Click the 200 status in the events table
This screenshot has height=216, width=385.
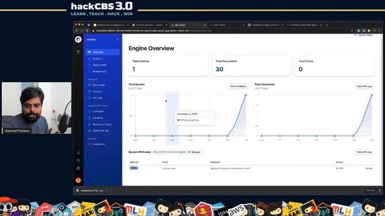point(340,168)
